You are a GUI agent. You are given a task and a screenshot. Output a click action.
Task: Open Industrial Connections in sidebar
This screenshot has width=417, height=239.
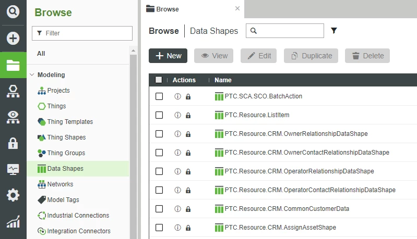click(78, 216)
